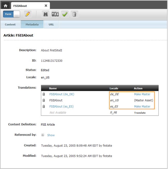Click the Edited status value
This screenshot has width=168, height=169.
[45, 70]
